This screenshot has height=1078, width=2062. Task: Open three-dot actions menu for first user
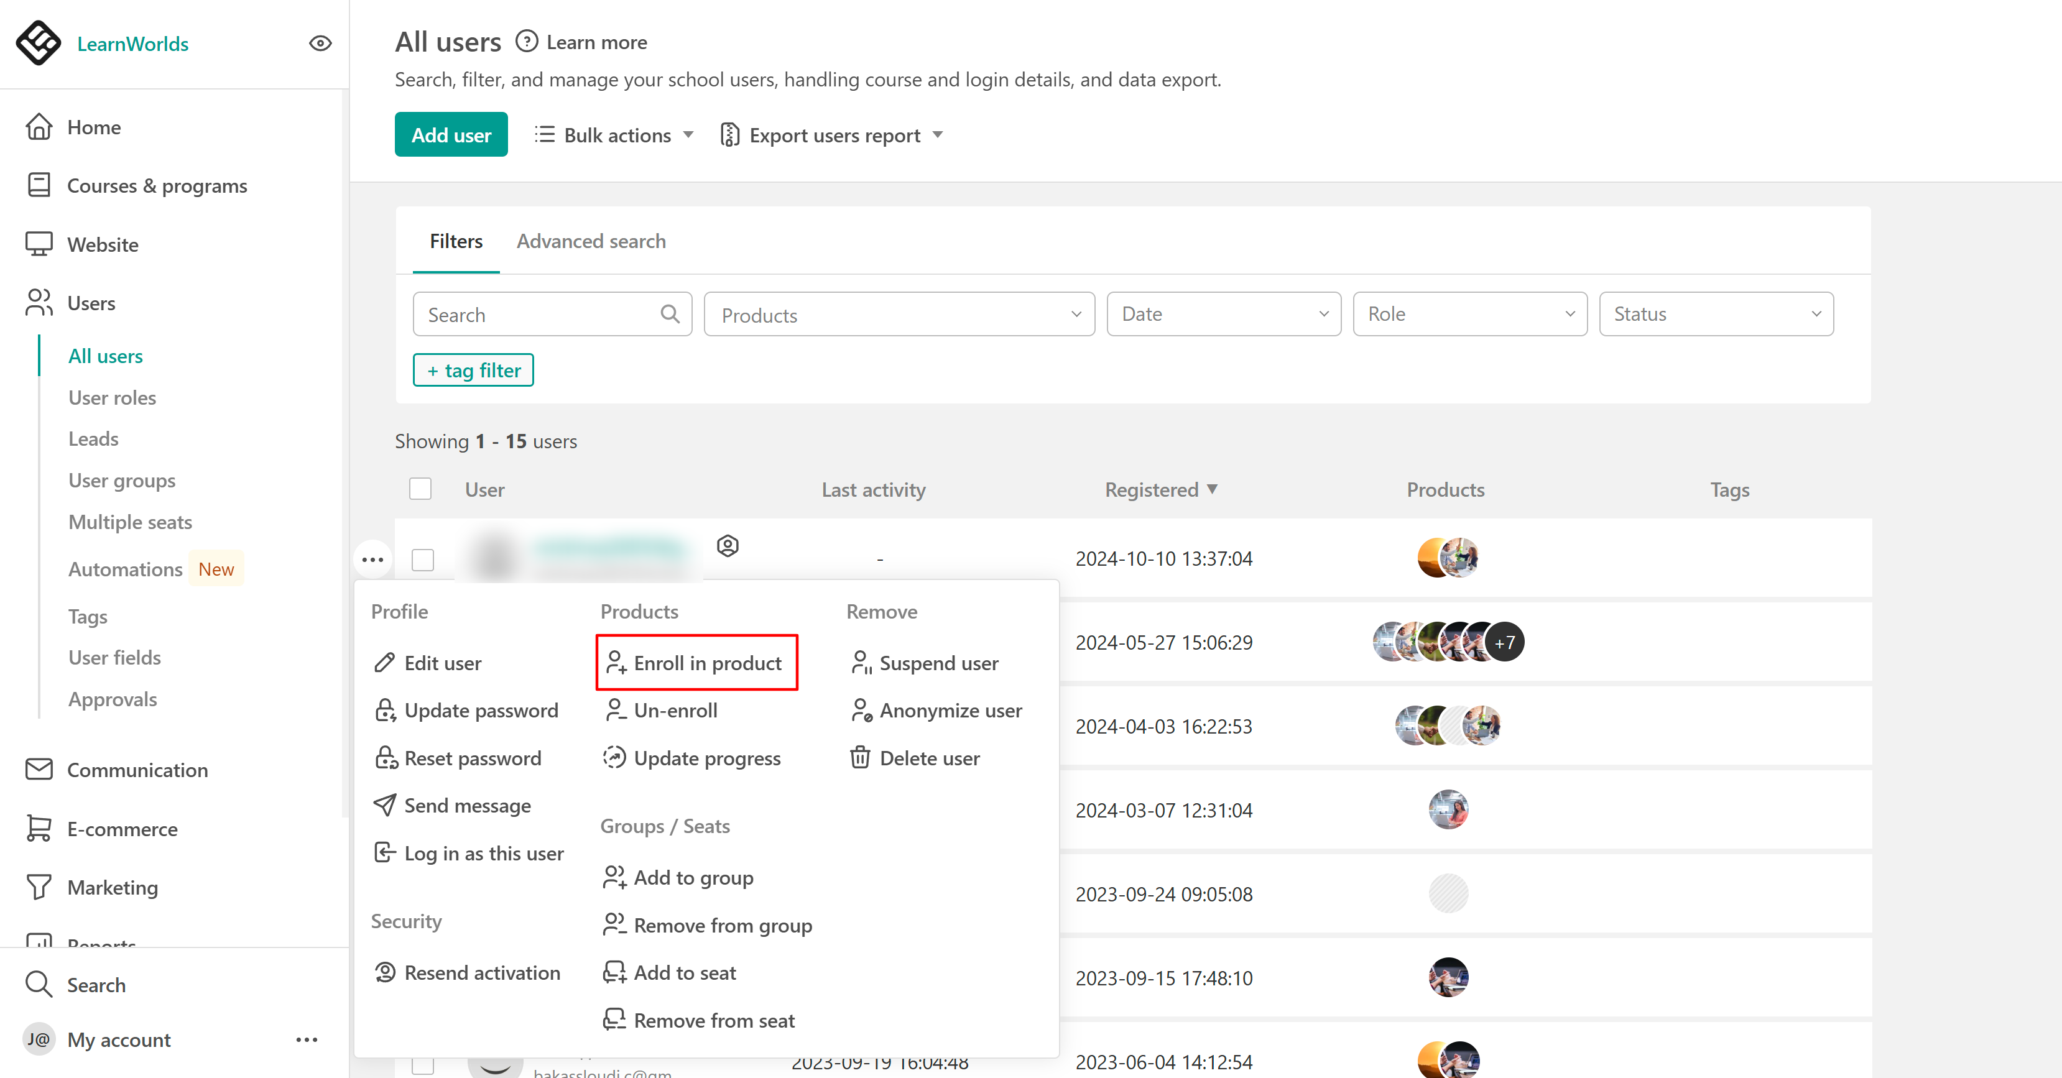(x=372, y=560)
